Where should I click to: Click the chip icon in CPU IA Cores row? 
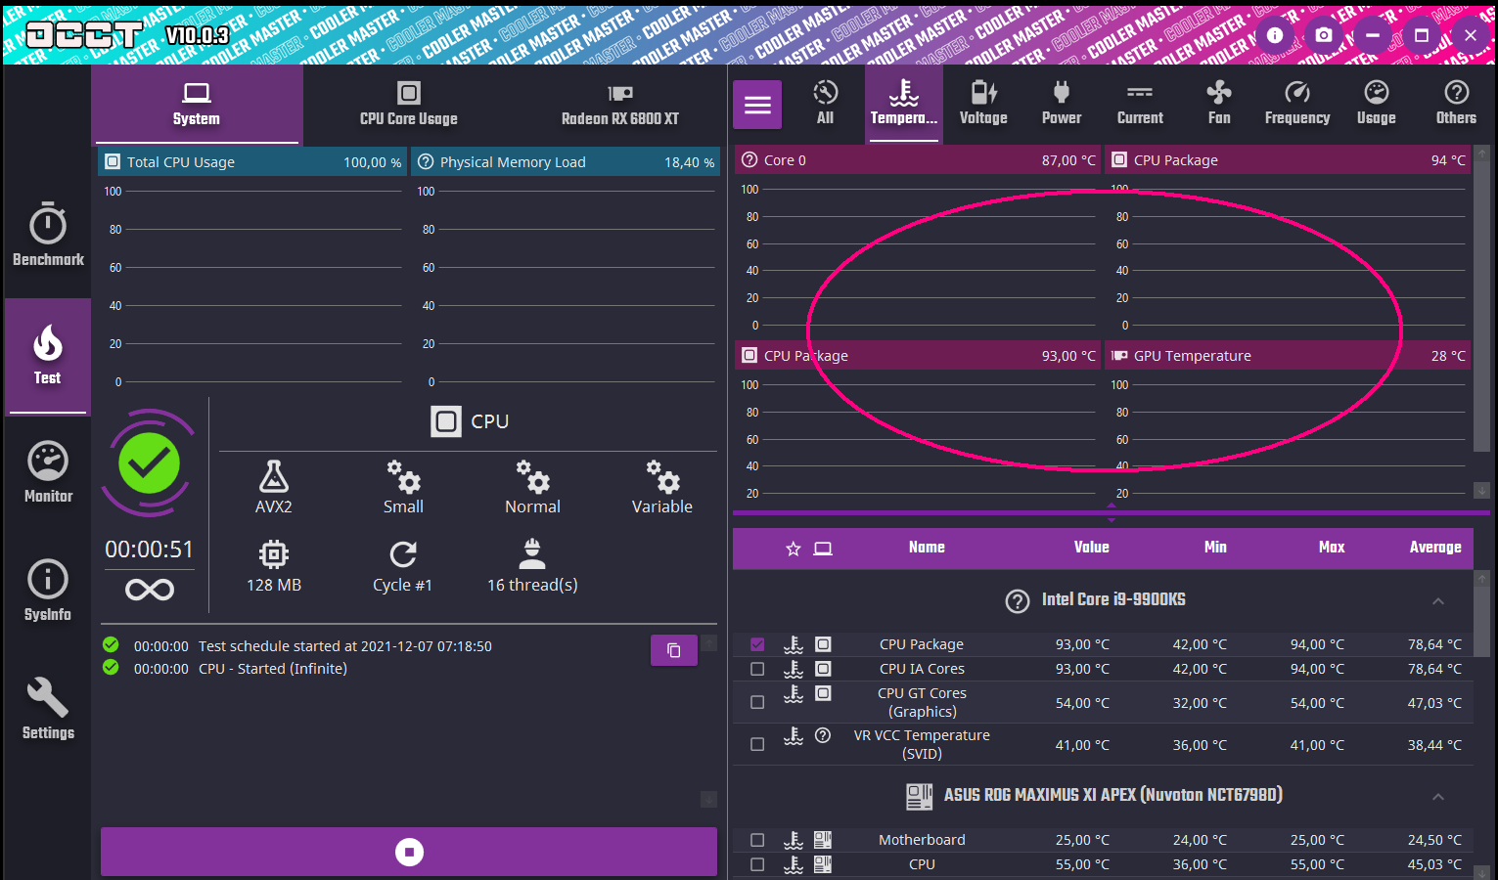tap(824, 669)
